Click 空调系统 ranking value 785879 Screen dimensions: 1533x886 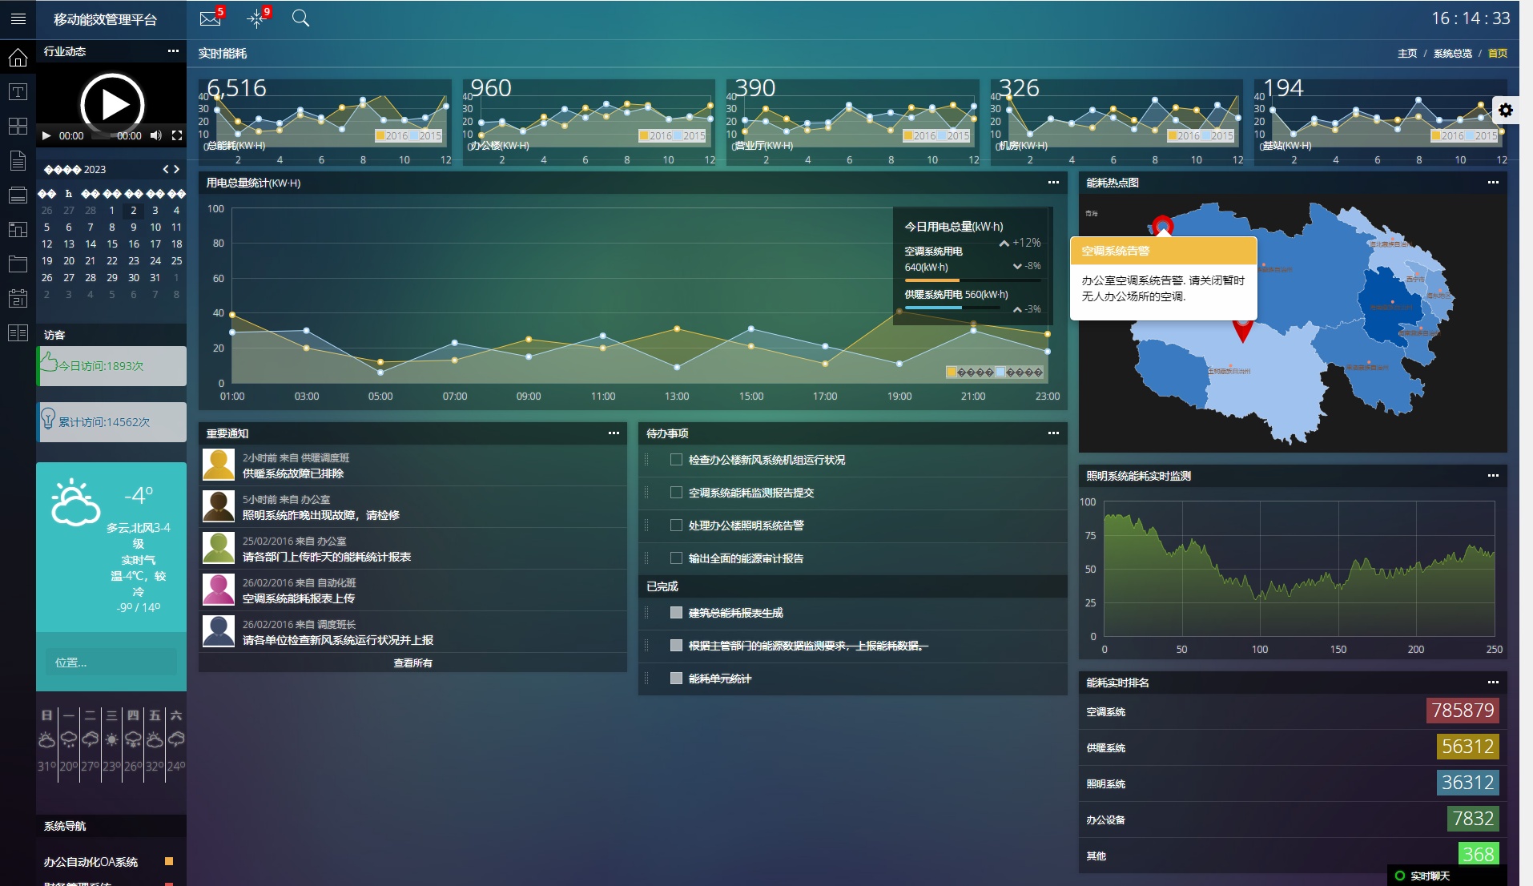tap(1463, 711)
